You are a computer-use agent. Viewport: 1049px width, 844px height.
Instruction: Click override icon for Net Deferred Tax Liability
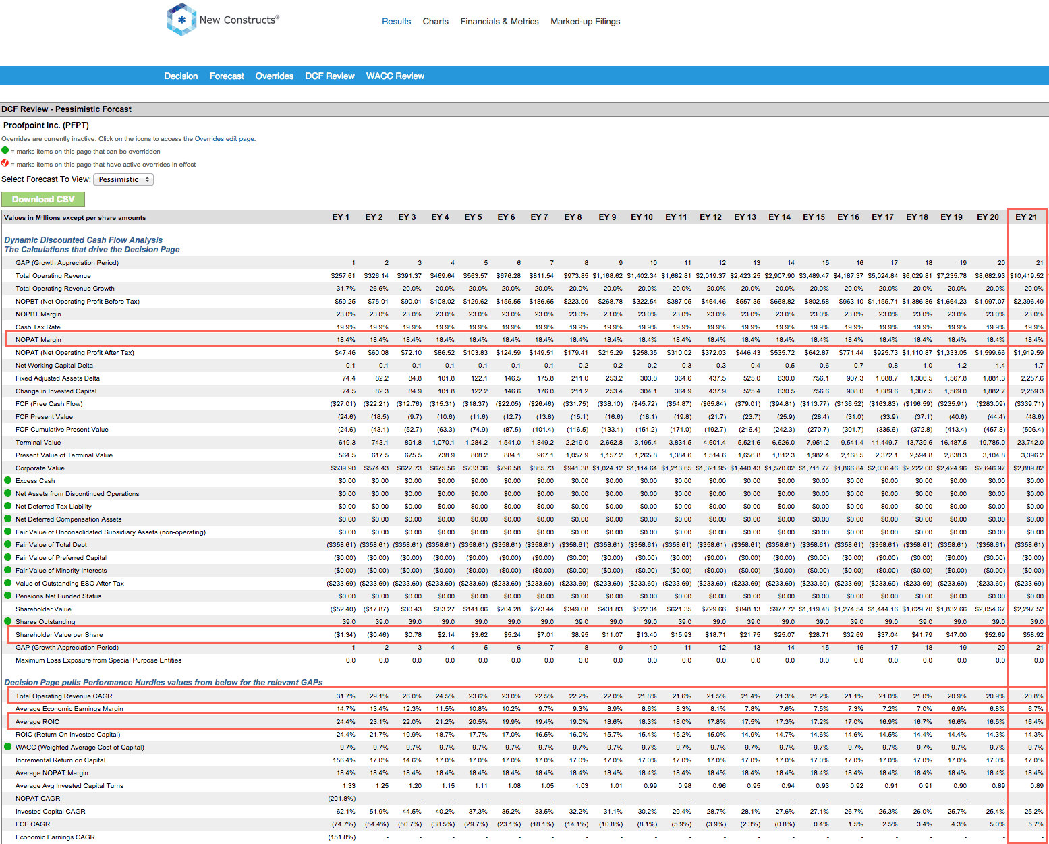click(8, 506)
